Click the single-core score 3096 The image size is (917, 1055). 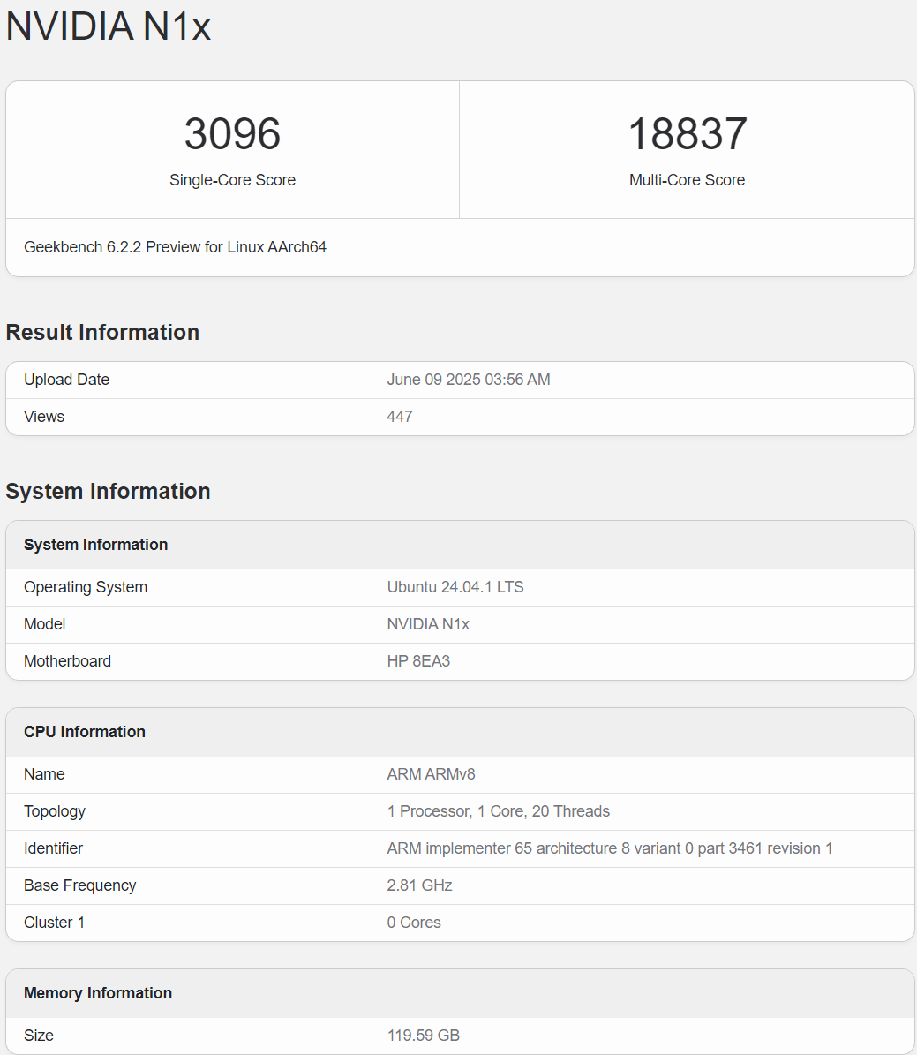click(232, 134)
